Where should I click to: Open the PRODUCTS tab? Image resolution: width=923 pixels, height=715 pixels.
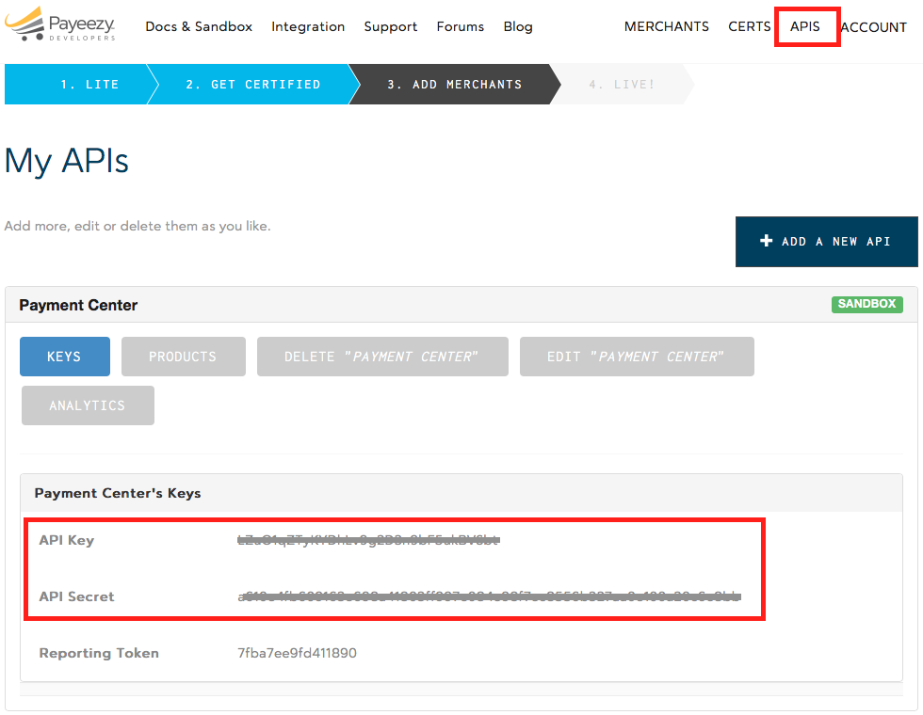pos(183,357)
